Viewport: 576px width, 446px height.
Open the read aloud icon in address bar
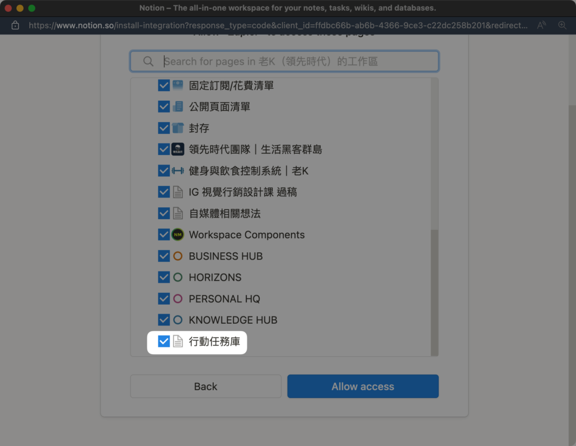[x=542, y=25]
